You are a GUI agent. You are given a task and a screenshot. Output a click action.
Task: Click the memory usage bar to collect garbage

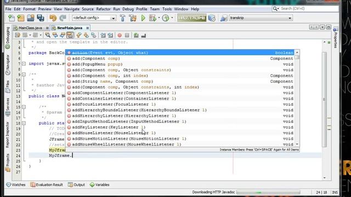point(191,18)
